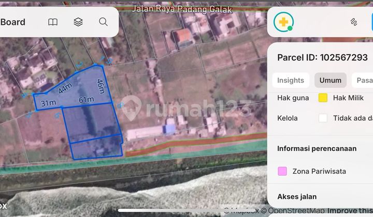Click the Hak guna label

click(x=293, y=98)
